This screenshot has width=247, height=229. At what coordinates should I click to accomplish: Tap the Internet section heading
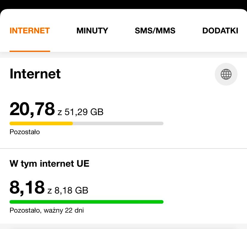point(35,74)
